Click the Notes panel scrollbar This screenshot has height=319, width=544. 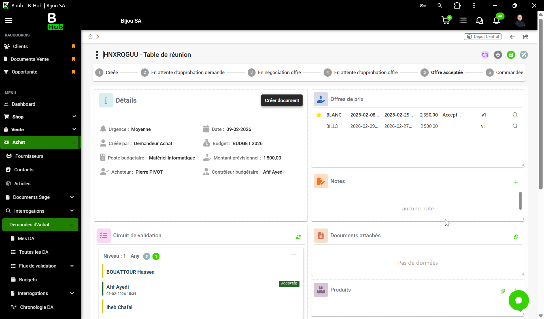[520, 201]
